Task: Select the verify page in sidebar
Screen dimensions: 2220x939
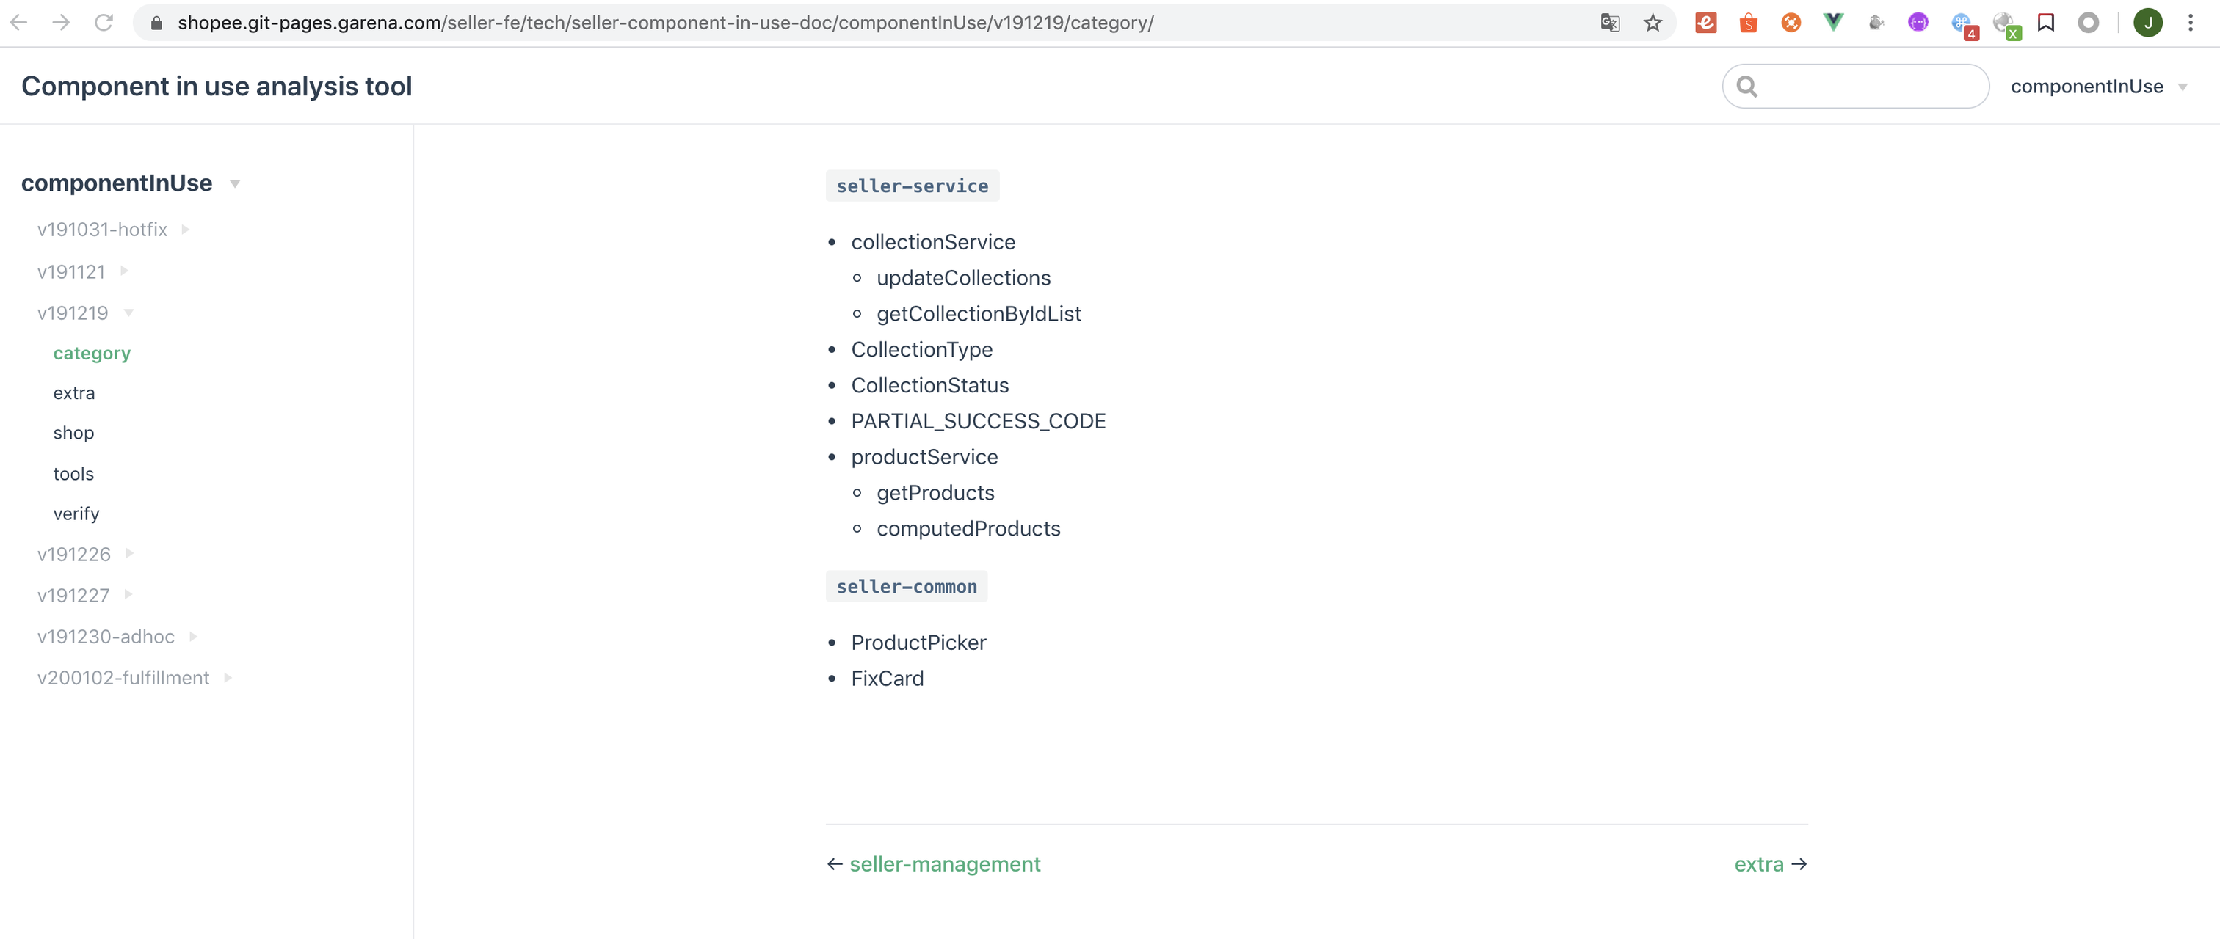Action: pyautogui.click(x=76, y=514)
